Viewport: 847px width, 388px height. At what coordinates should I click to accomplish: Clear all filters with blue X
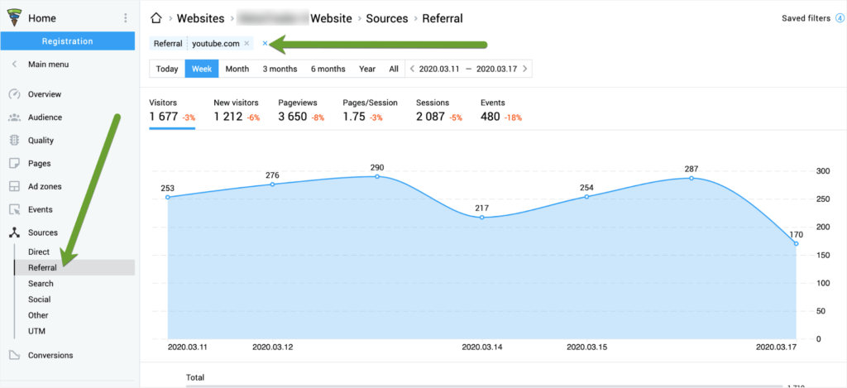[265, 43]
